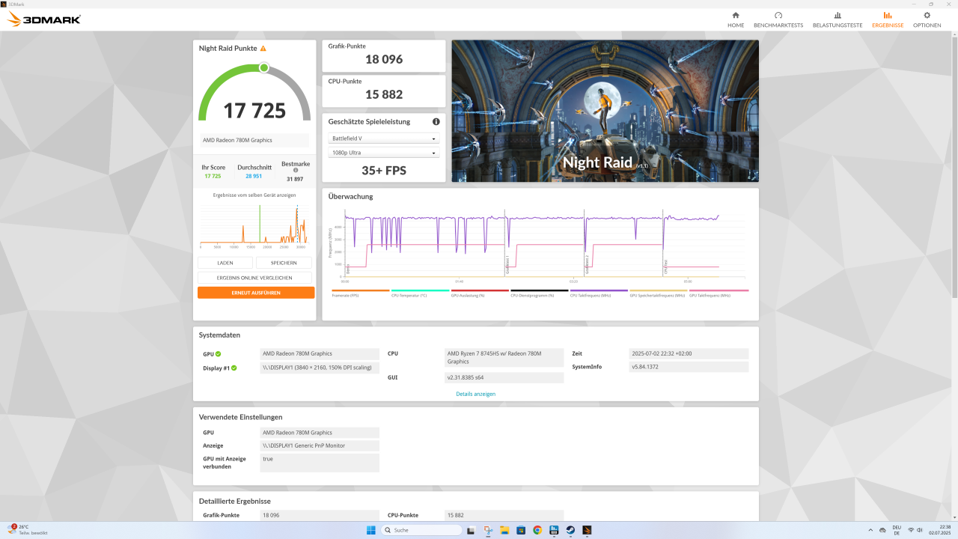Screen dimensions: 958x539
Task: Click the AMD Radeon 780M Graphics label under gauge
Action: point(254,140)
